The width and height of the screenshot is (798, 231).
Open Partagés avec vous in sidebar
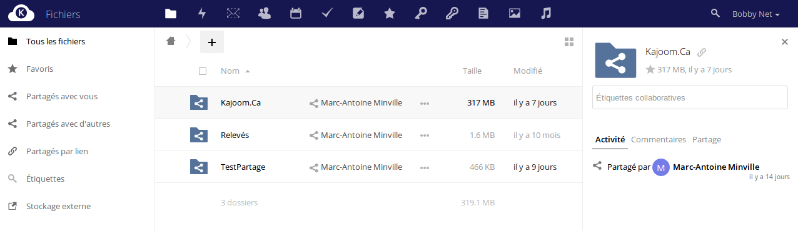point(62,96)
